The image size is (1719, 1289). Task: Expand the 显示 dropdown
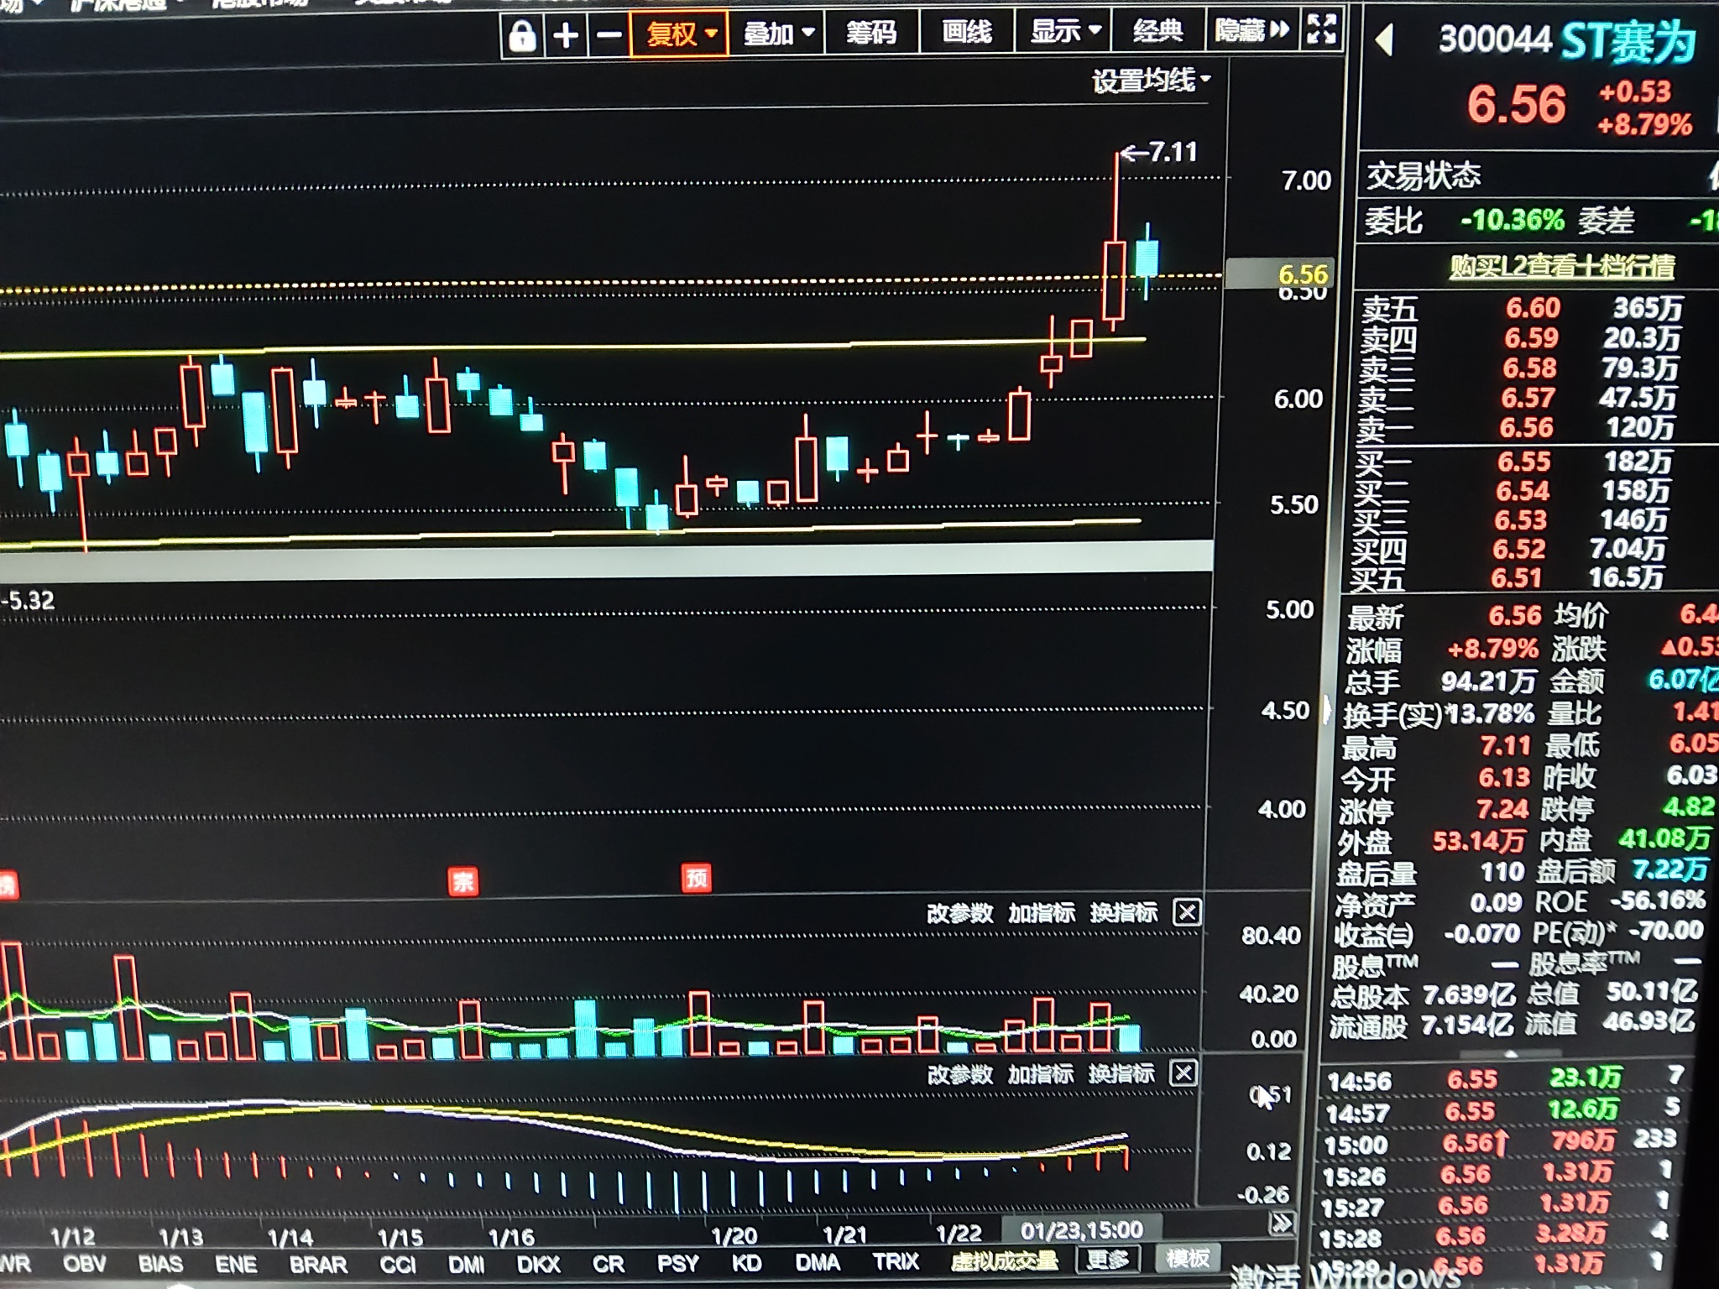pos(1064,32)
